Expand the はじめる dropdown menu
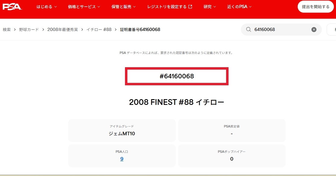 47,7
